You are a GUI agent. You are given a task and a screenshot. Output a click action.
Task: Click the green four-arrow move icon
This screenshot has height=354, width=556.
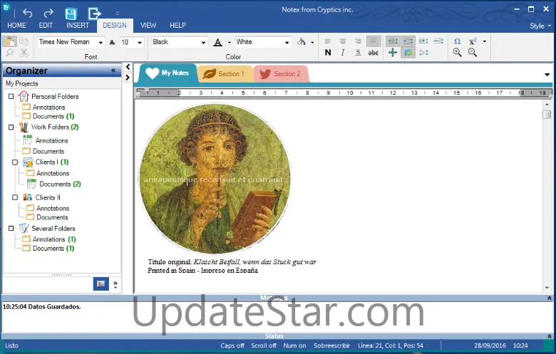pos(393,53)
